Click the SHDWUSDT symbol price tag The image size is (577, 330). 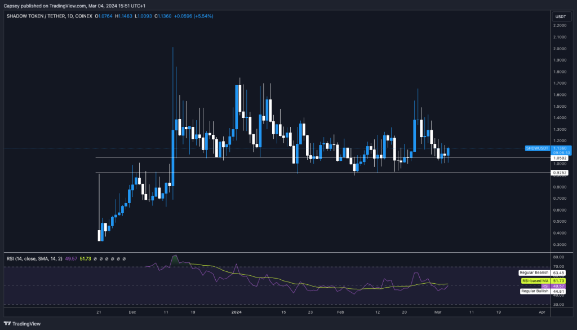pyautogui.click(x=536, y=148)
